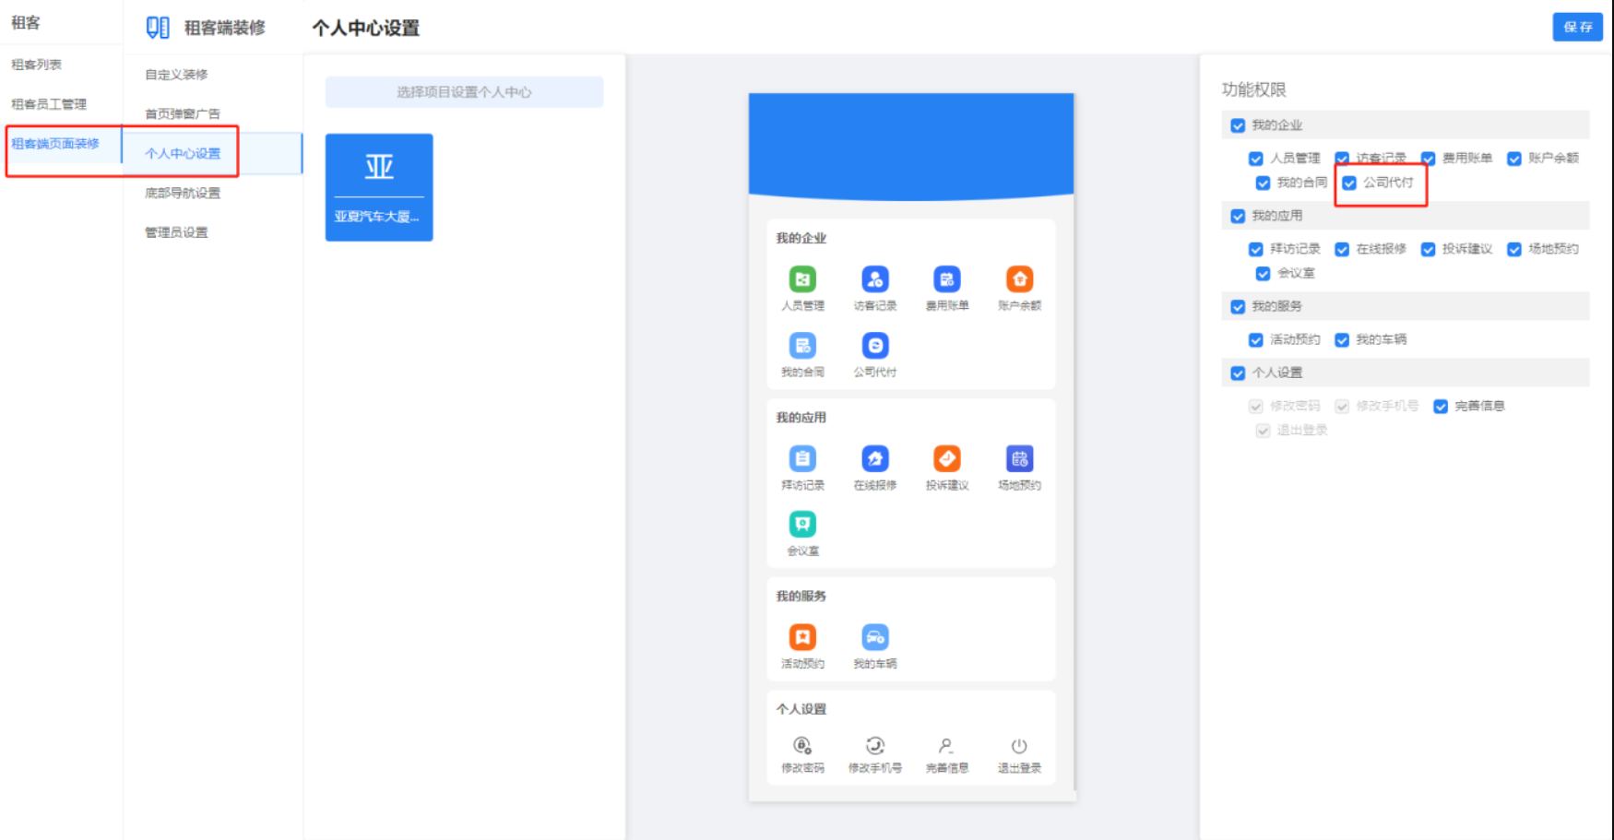Click the 在线报修 icon in phone preview
1614x840 pixels.
(874, 458)
